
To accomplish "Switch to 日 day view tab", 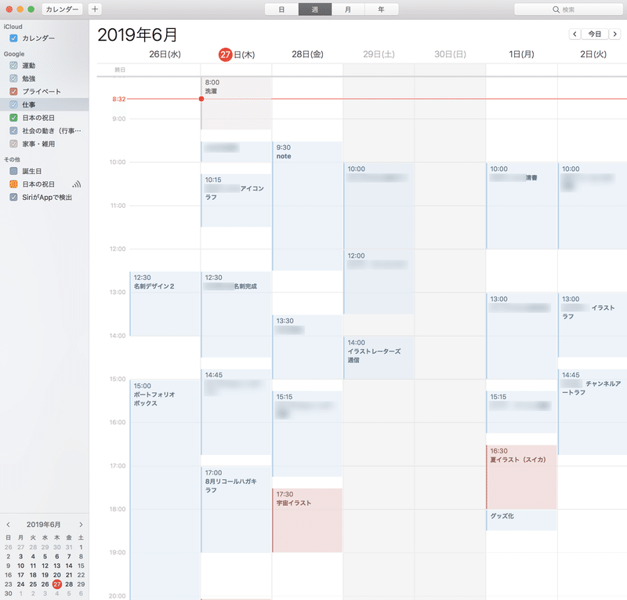I will pos(281,9).
